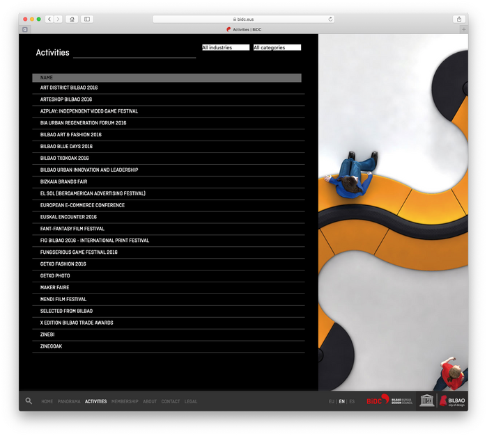Screen dimensions: 487x436
Task: Toggle the Safari sidebar button
Action: 87,19
